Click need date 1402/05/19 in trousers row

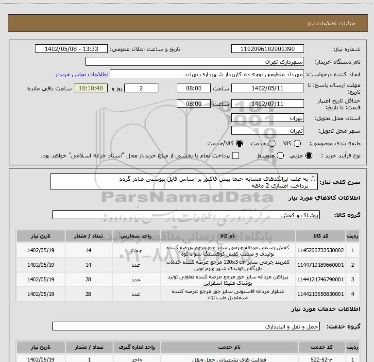41,294
